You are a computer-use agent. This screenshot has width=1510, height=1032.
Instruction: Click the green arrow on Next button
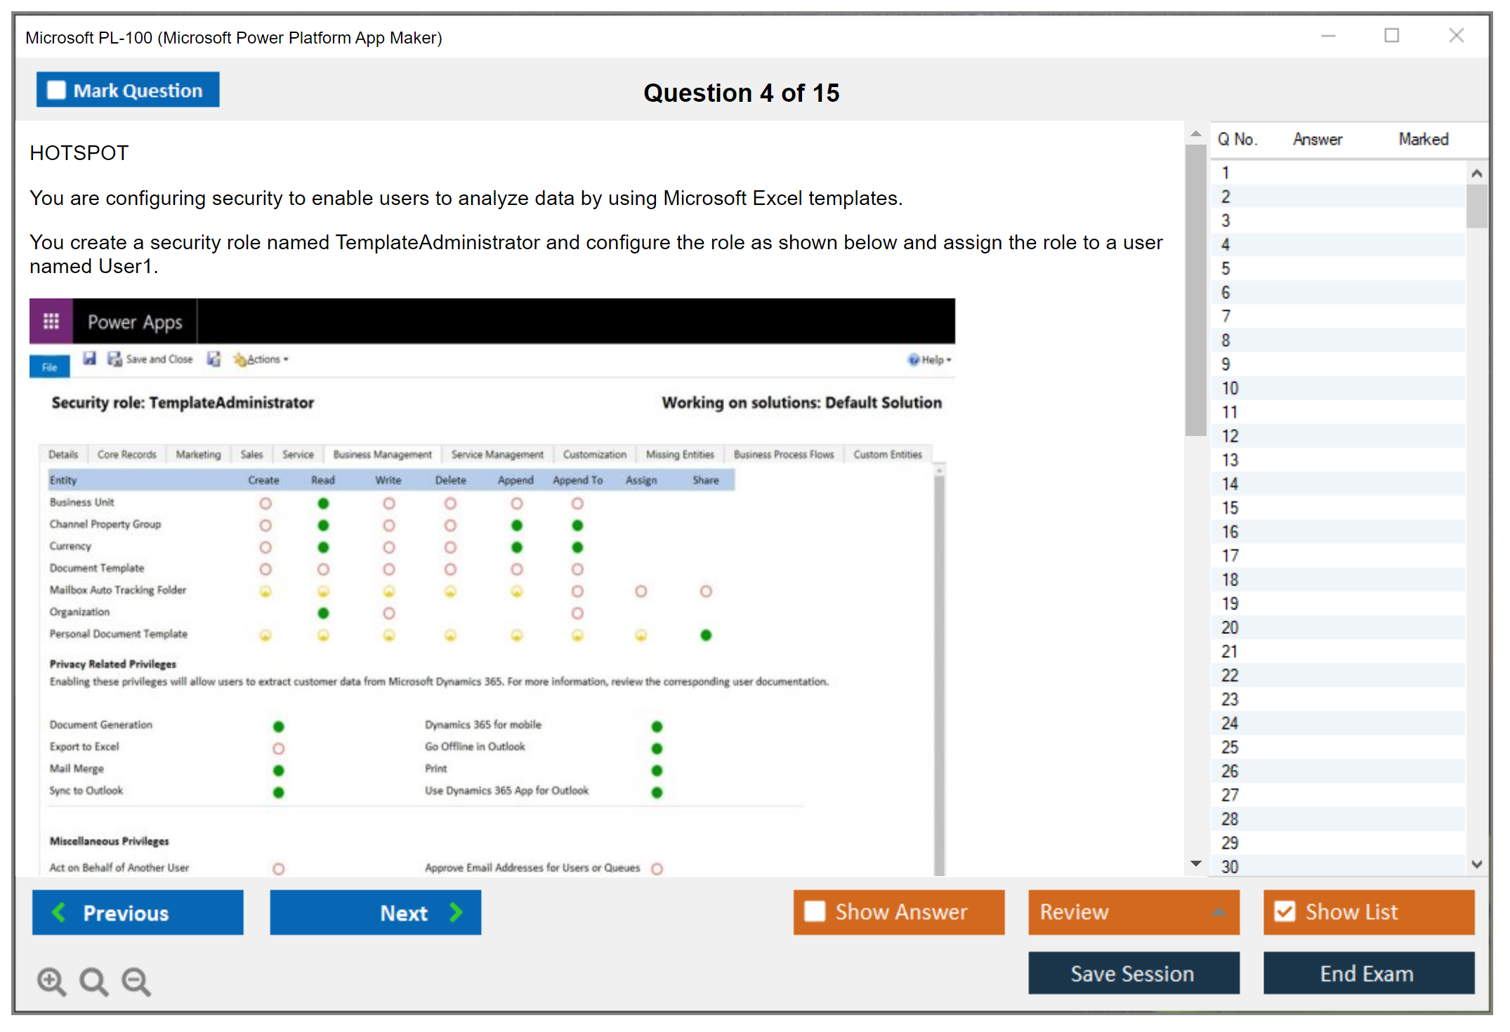pyautogui.click(x=457, y=912)
